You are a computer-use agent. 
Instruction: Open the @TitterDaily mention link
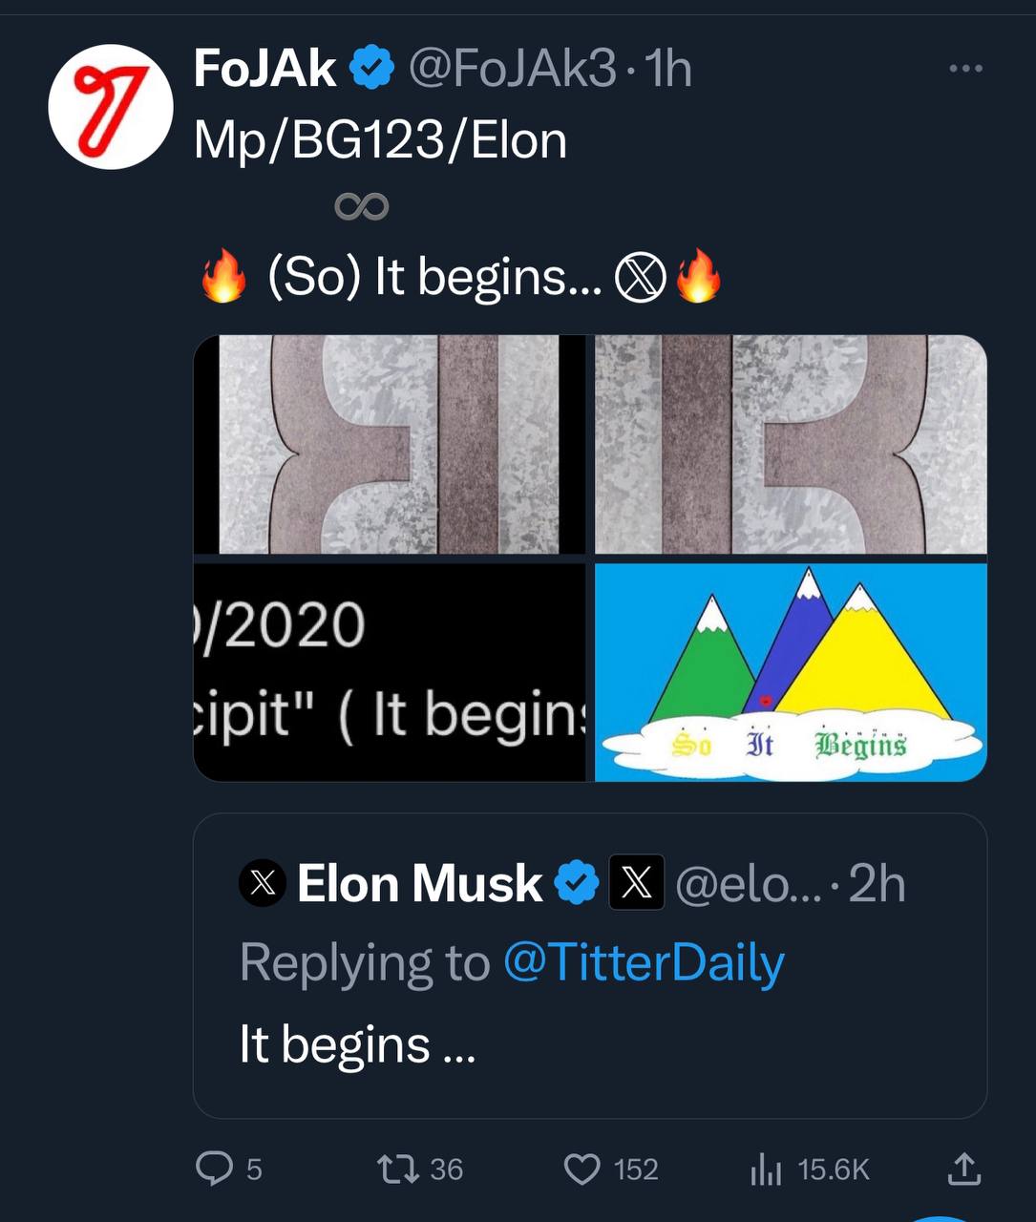pos(643,962)
